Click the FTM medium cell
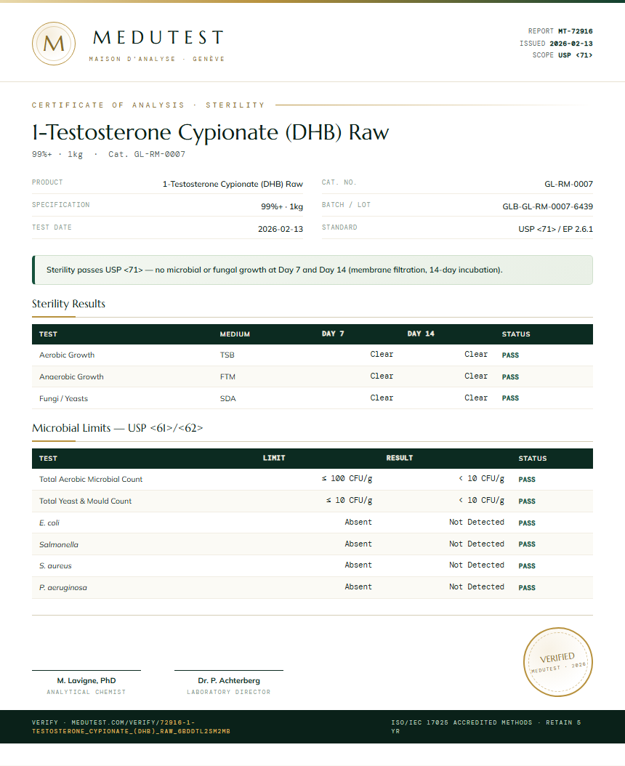625x766 pixels. [x=227, y=377]
